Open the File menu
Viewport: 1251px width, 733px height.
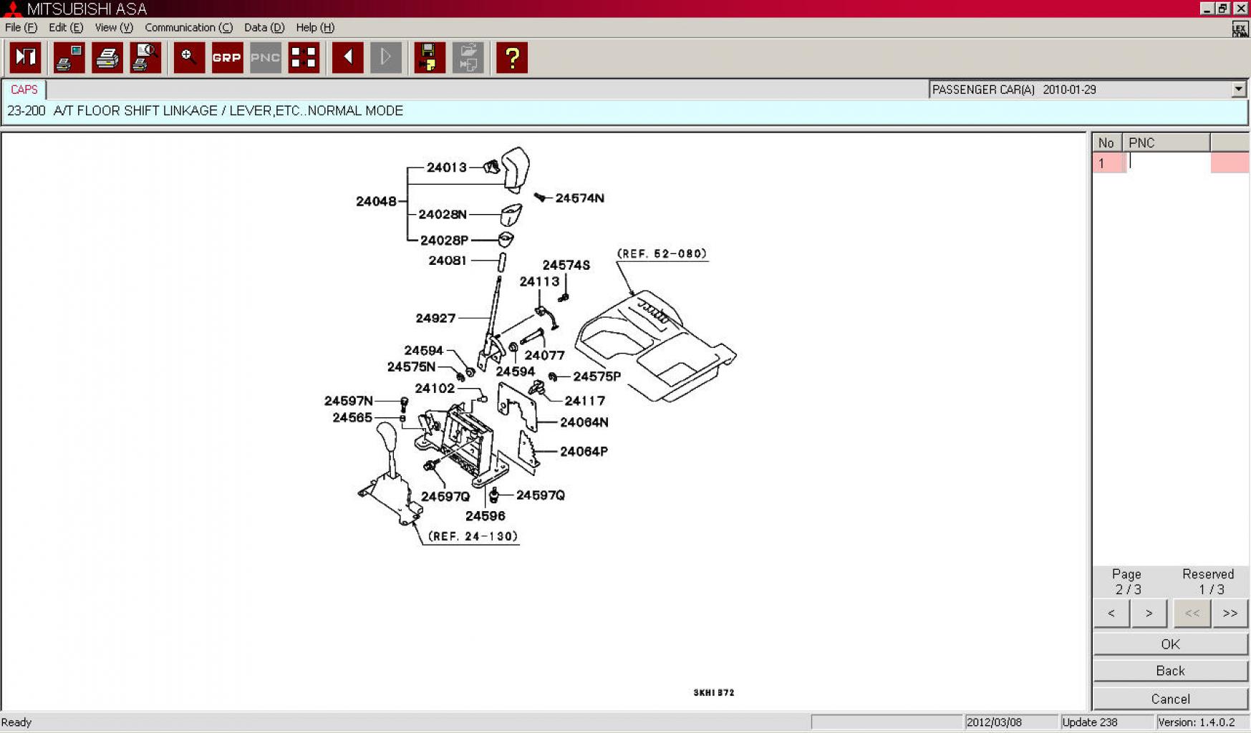tap(21, 27)
